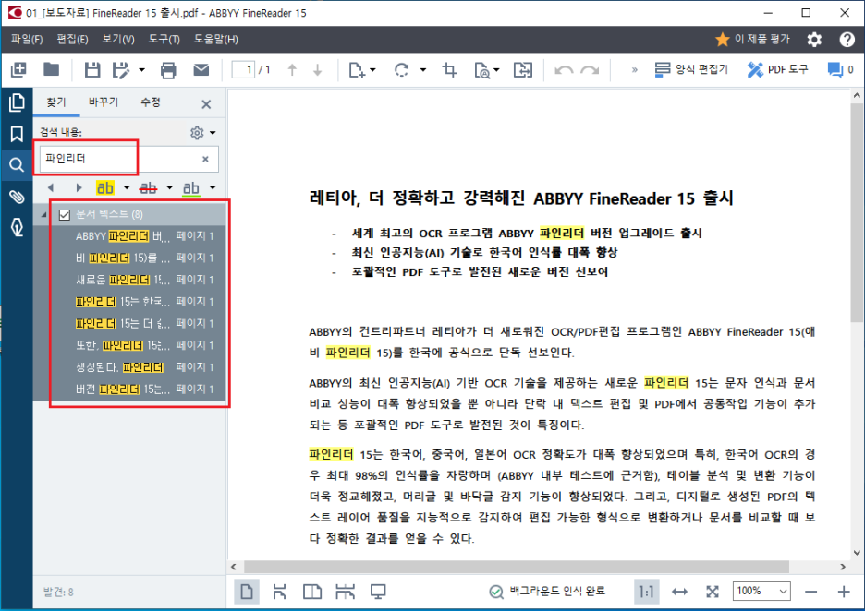
Task: Highlight search results with yellow ab
Action: (104, 188)
